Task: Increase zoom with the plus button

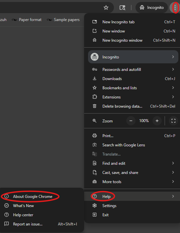Action: click(157, 121)
